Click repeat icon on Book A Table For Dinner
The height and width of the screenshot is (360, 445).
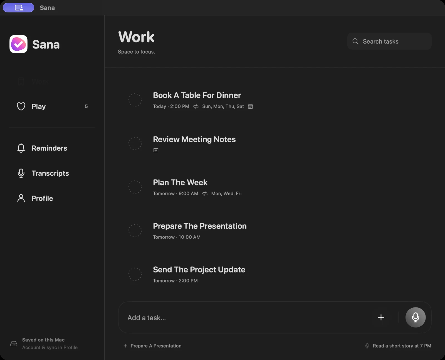(x=196, y=106)
